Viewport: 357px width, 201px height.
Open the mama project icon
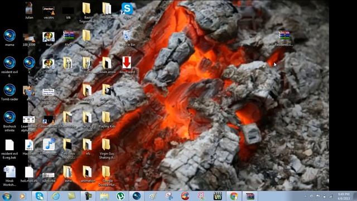point(9,37)
